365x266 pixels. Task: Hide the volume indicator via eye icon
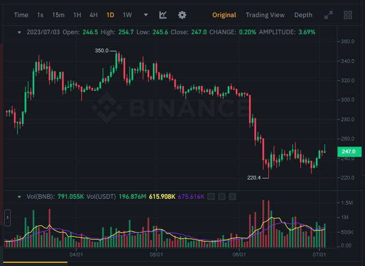tap(211, 197)
